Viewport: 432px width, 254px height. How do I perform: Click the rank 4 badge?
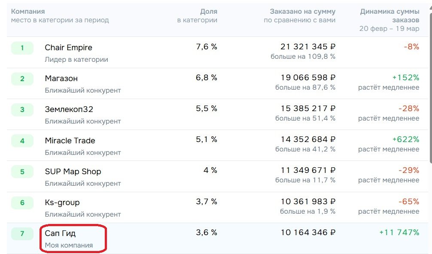pyautogui.click(x=22, y=141)
